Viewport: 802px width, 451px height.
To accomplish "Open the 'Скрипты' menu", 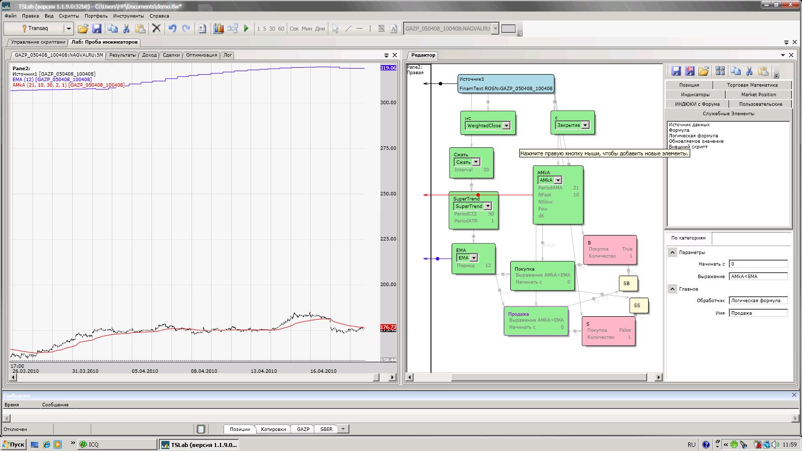I will (x=69, y=16).
